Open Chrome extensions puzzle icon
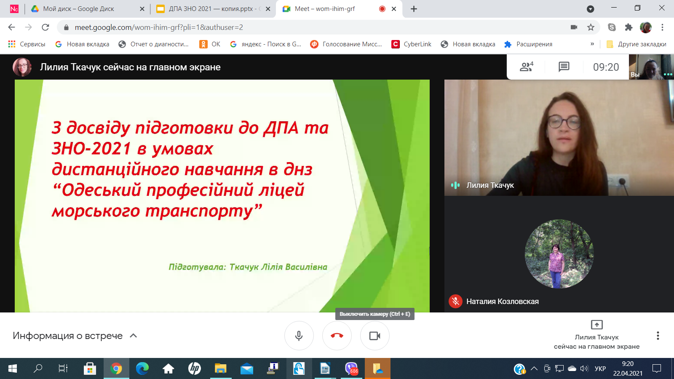674x379 pixels. [x=629, y=27]
